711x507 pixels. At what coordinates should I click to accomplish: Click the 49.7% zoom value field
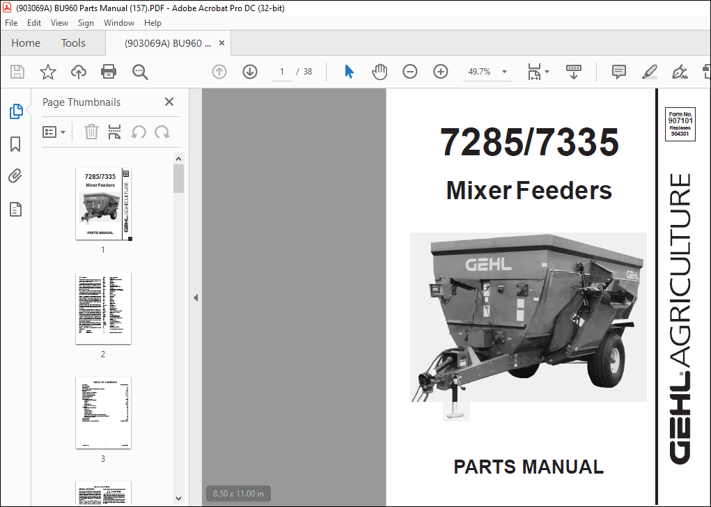(x=479, y=72)
